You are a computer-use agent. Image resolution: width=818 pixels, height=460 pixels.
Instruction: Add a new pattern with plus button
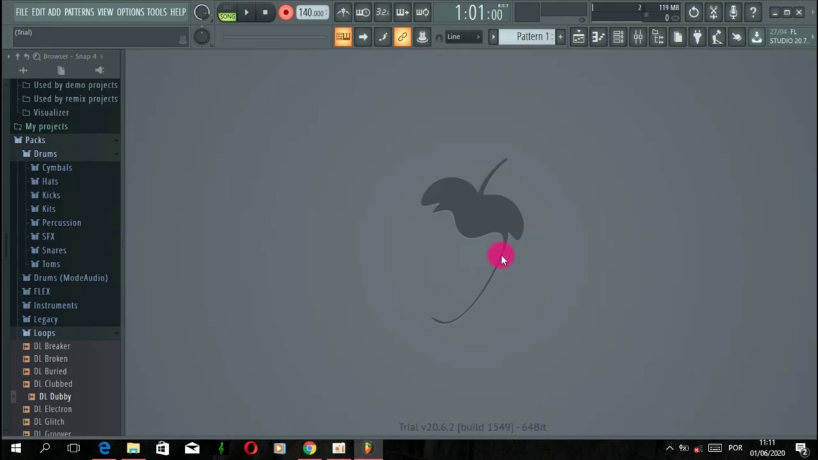pyautogui.click(x=560, y=37)
